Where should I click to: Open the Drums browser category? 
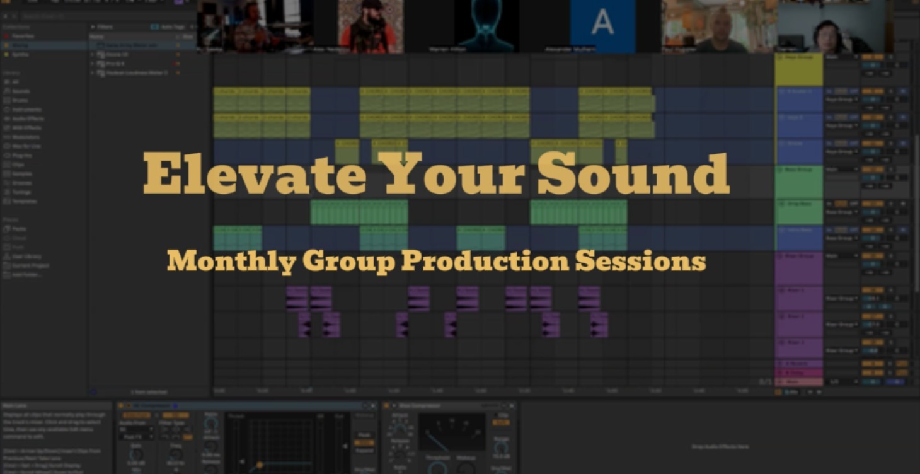[x=20, y=100]
